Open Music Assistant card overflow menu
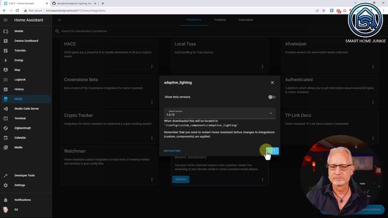Screen dimensions: 388x218 (x=263, y=179)
